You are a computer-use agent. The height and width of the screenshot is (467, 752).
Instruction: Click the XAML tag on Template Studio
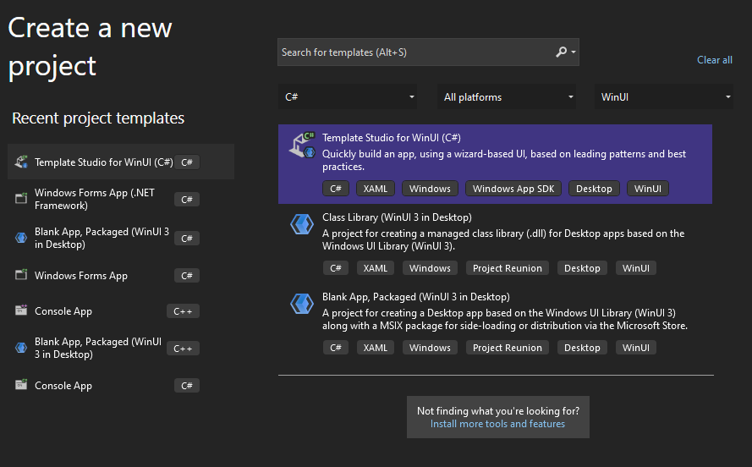[x=375, y=189]
